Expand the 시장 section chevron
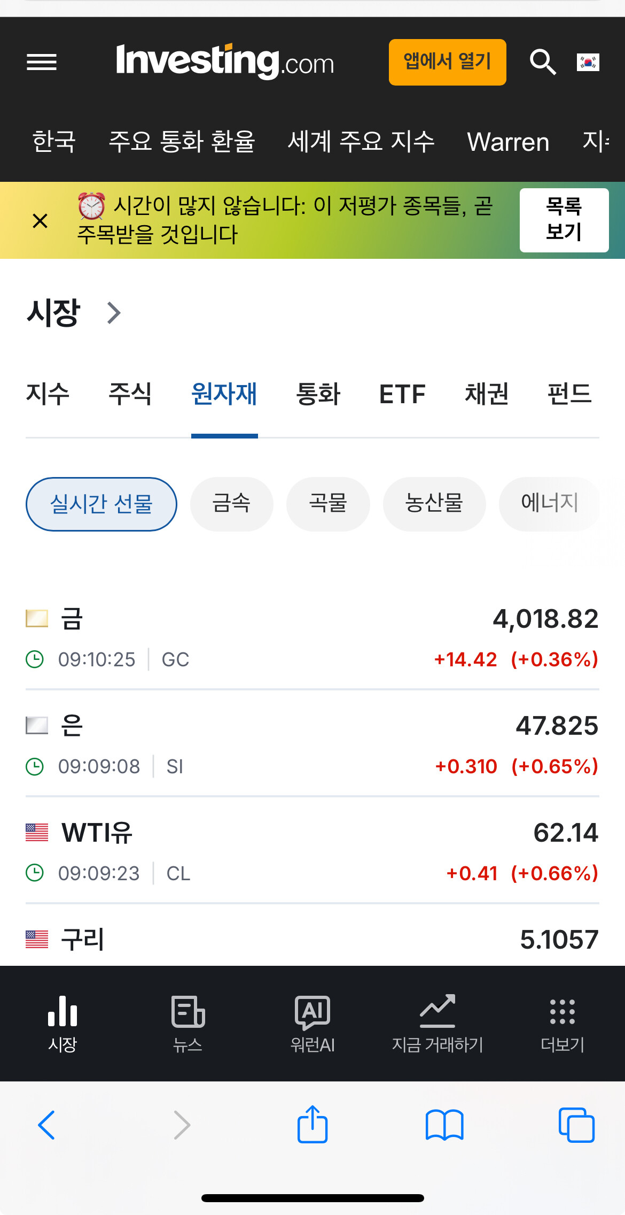625x1215 pixels. tap(114, 313)
